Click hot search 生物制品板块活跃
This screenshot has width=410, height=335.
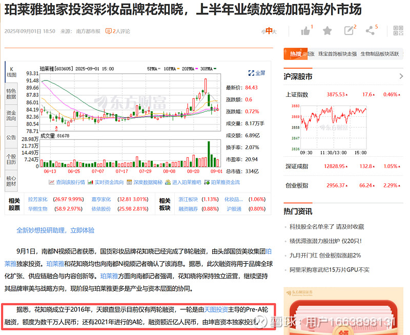coord(380,54)
